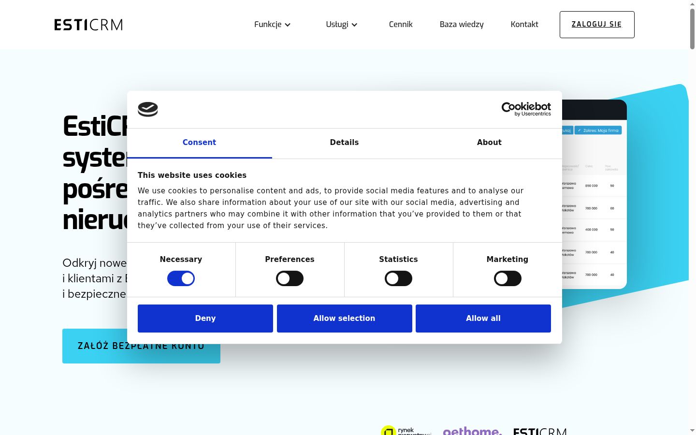Viewport: 696px width, 435px height.
Task: Turn on the Marketing cookies switch
Action: coord(507,278)
